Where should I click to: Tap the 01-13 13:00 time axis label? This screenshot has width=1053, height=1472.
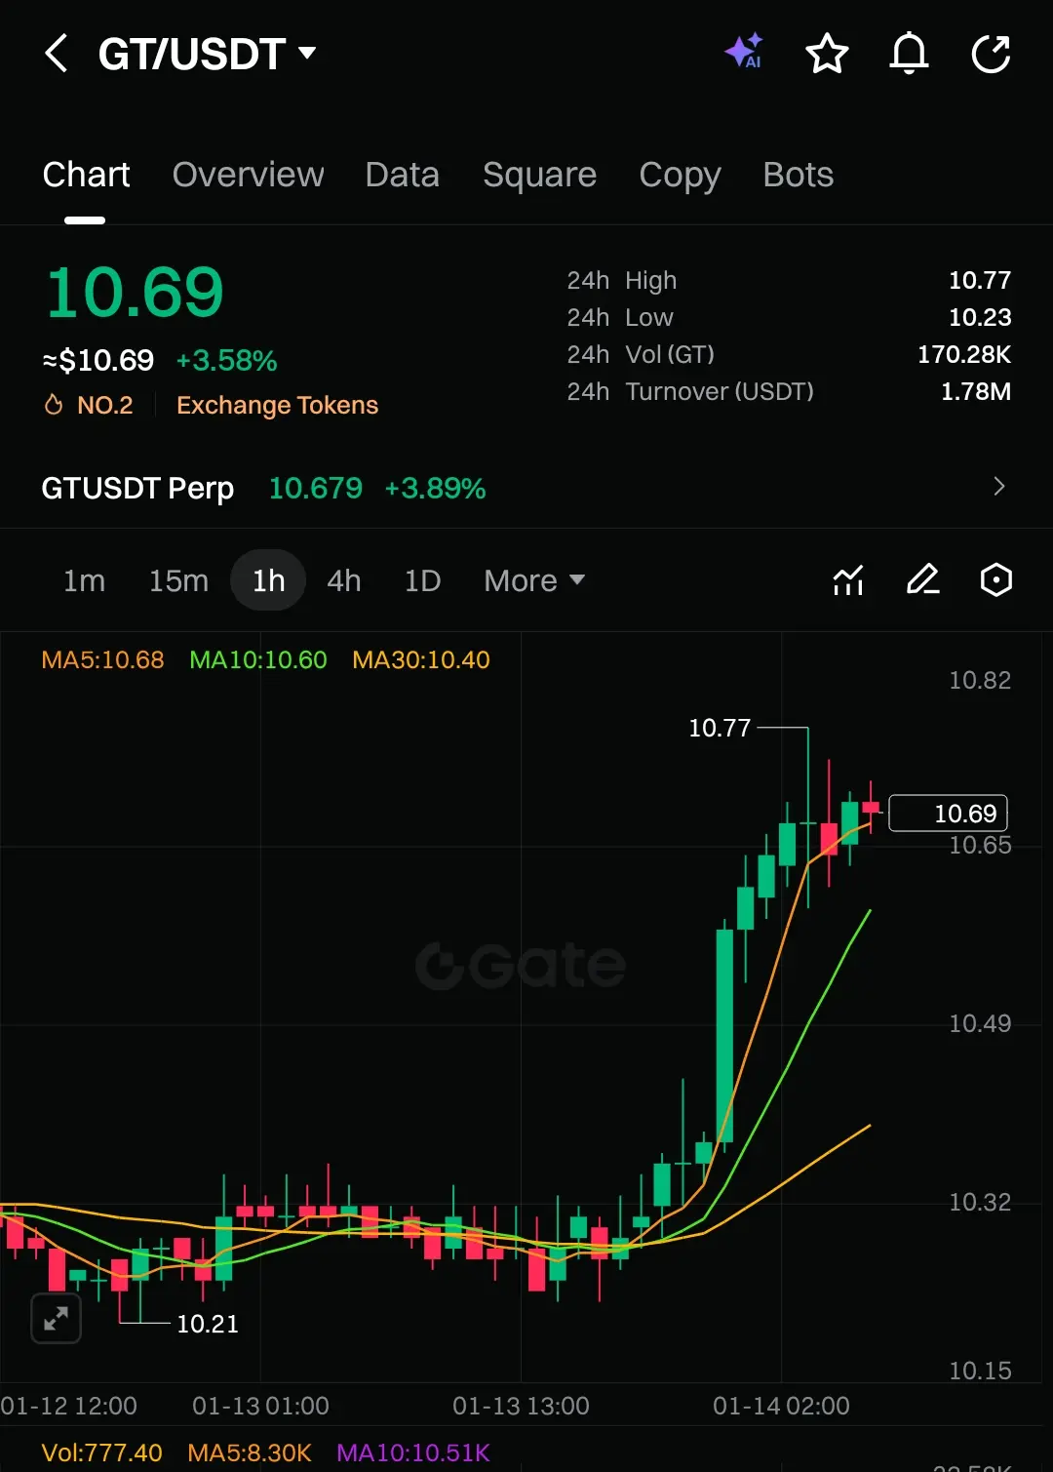coord(521,1406)
